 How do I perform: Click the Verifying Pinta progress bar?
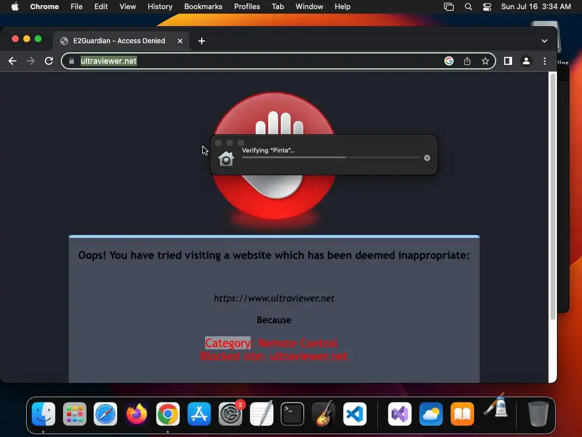pyautogui.click(x=331, y=158)
